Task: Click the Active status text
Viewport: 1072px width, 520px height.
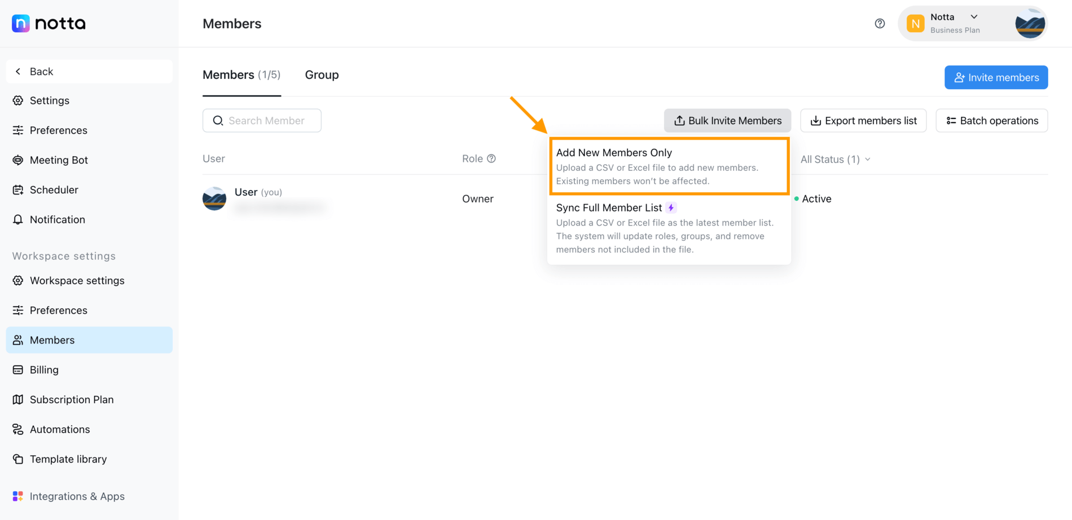Action: click(x=816, y=199)
